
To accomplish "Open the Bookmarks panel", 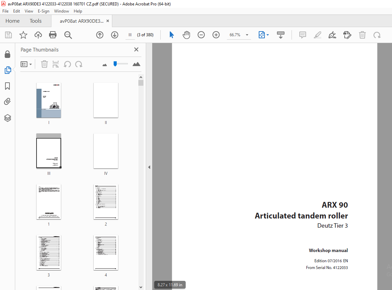I will (7, 86).
